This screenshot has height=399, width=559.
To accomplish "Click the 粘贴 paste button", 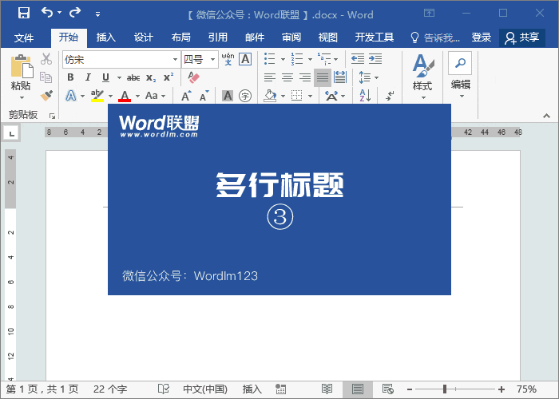I will [x=21, y=77].
